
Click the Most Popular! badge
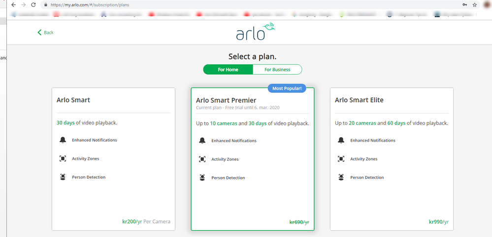(x=287, y=89)
